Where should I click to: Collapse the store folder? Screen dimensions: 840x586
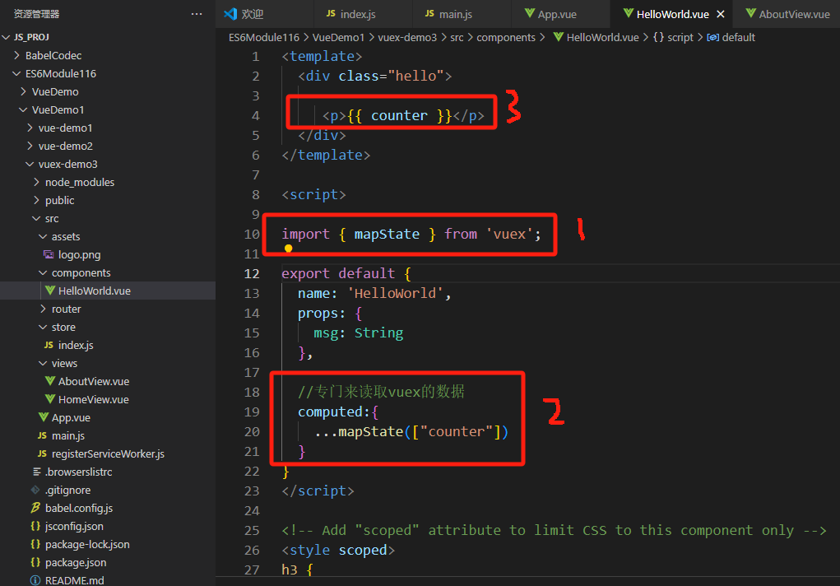pos(43,327)
